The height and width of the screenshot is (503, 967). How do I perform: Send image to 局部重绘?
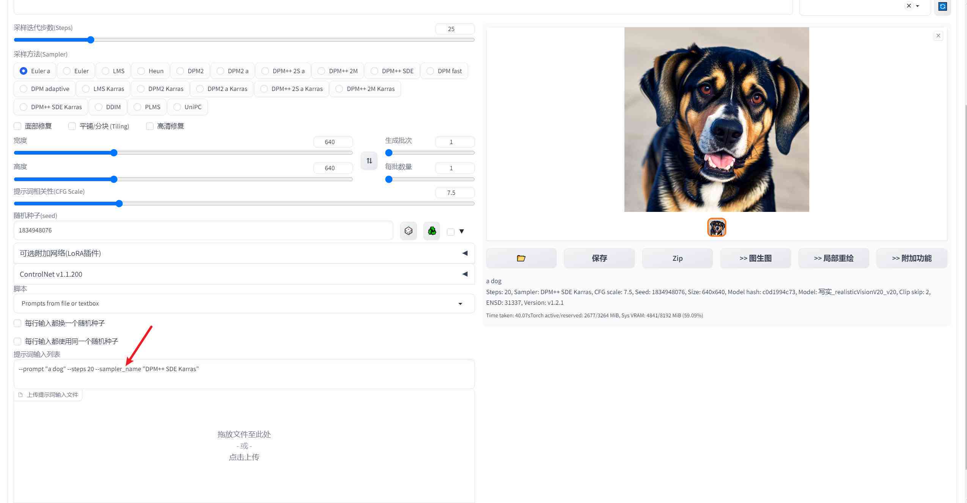tap(834, 258)
